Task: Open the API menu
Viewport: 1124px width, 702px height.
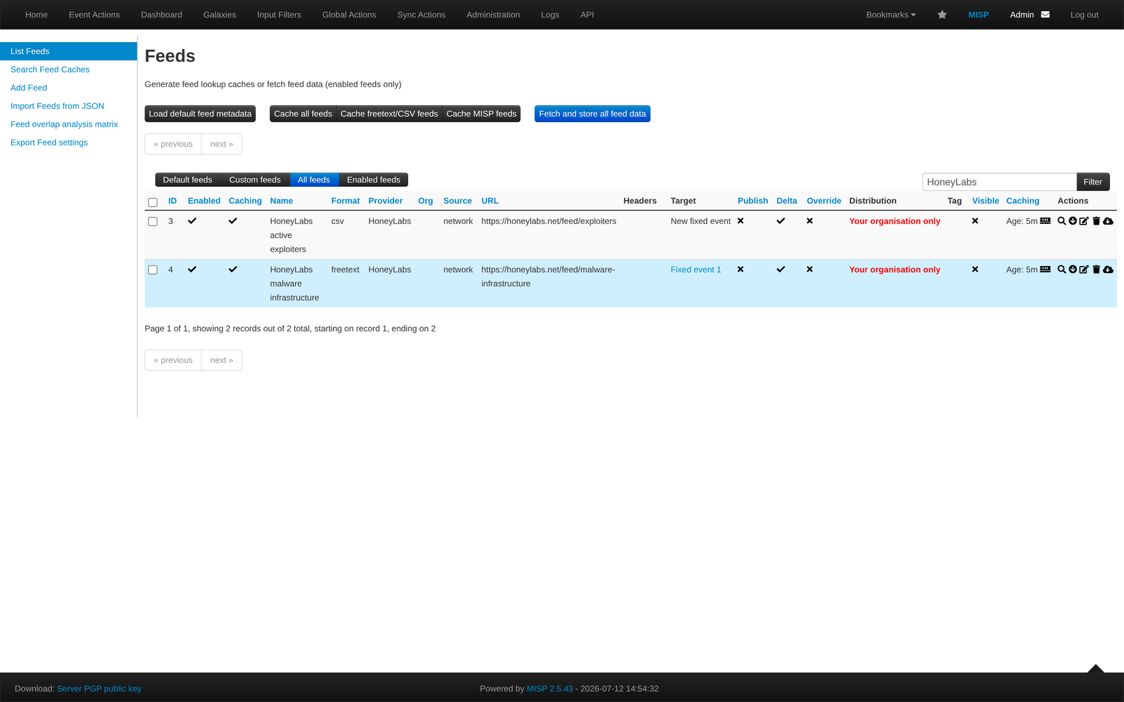Action: tap(587, 15)
